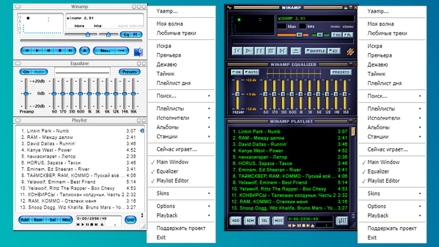
Task: Click Rem button in the light playlist
Action: tap(38, 220)
